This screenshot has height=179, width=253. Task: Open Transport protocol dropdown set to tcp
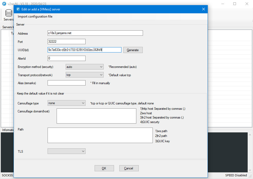(x=85, y=75)
